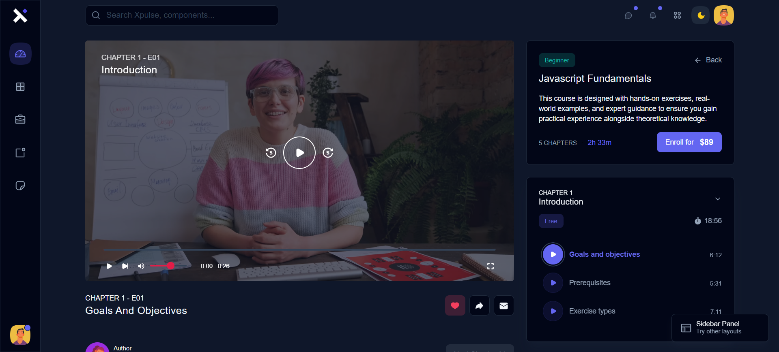Open the apps grid icon in header

pos(677,15)
